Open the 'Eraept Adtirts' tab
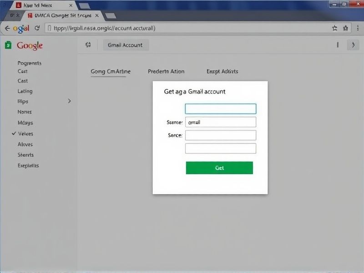364x273 pixels. tap(222, 71)
